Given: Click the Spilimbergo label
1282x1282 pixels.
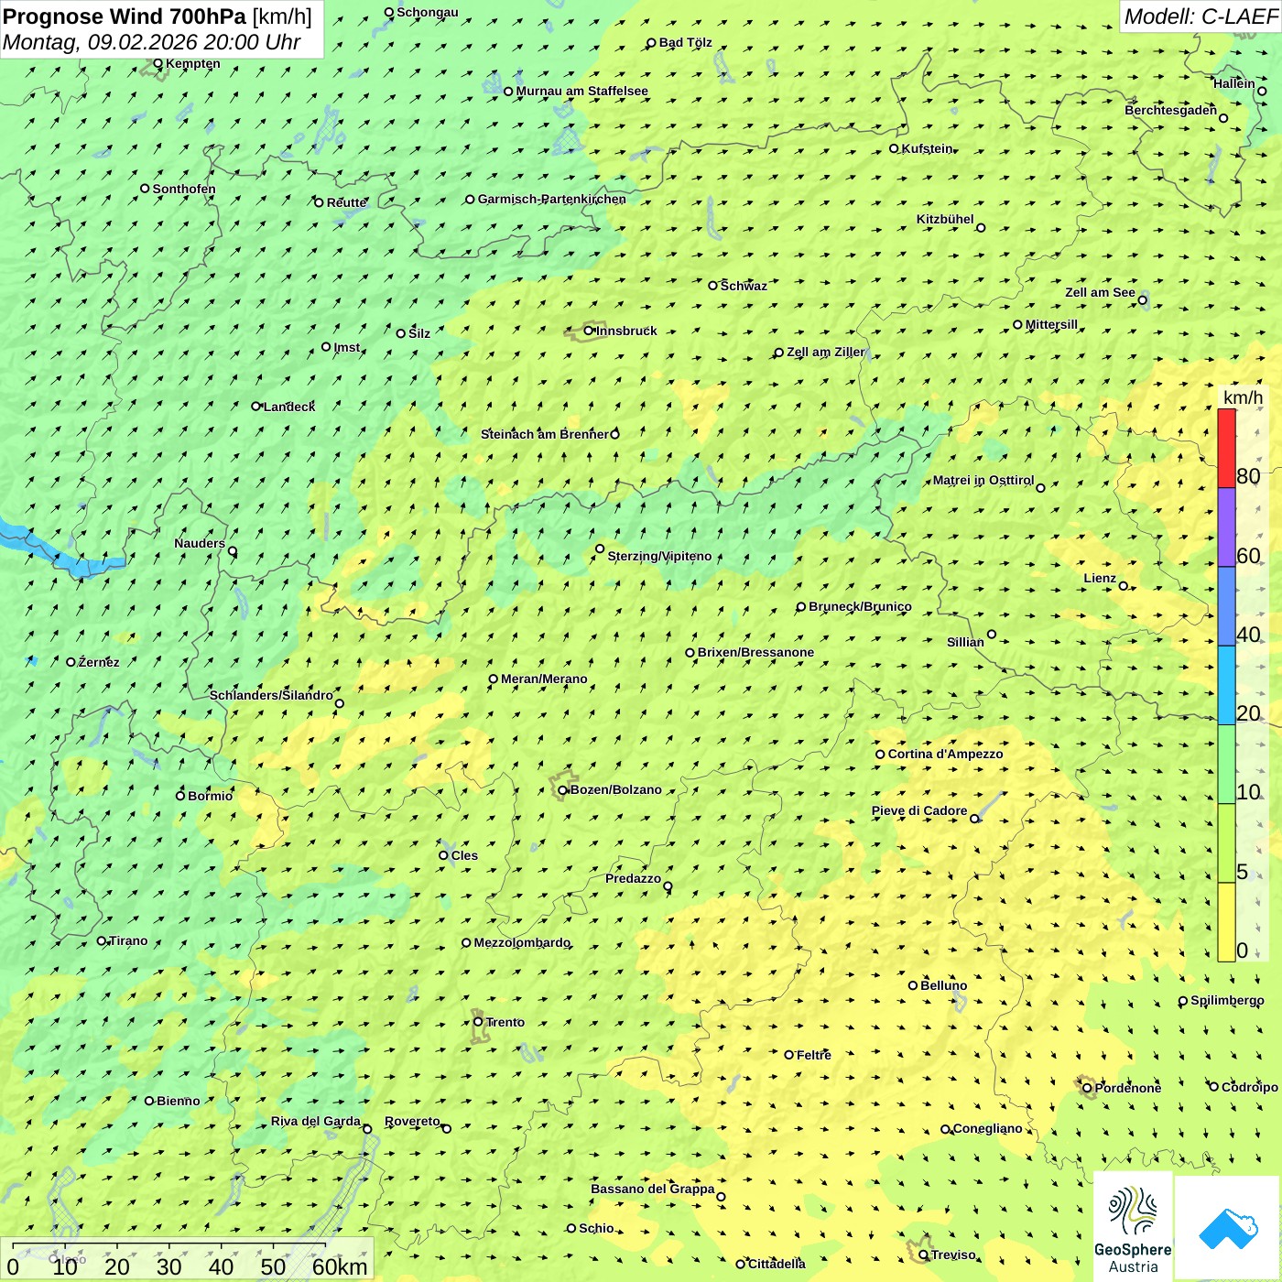Looking at the screenshot, I should pos(1227,1000).
